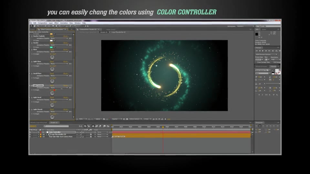
Task: Hide the Color Controller layer eye
Action: click(x=30, y=132)
